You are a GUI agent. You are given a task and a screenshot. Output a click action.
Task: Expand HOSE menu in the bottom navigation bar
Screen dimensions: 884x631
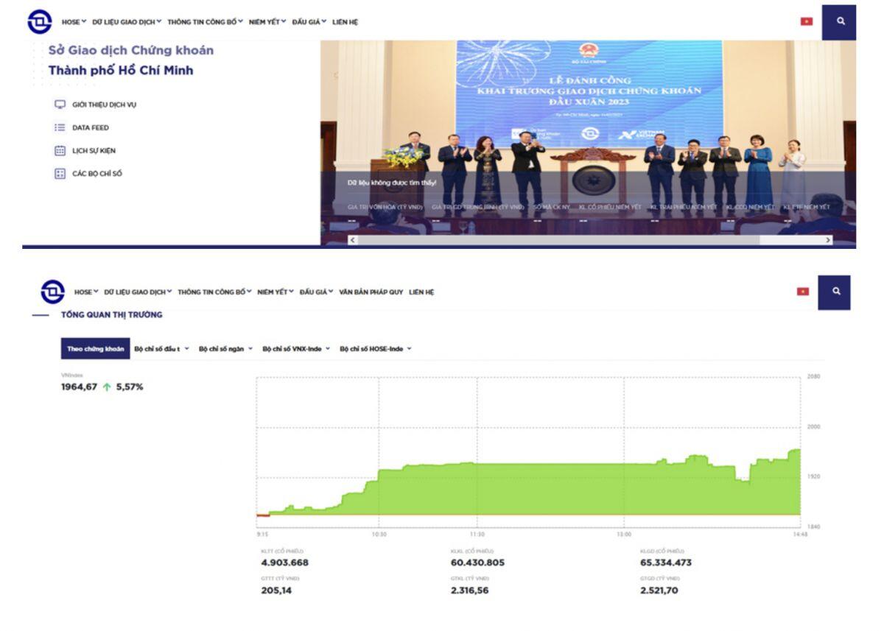click(86, 292)
